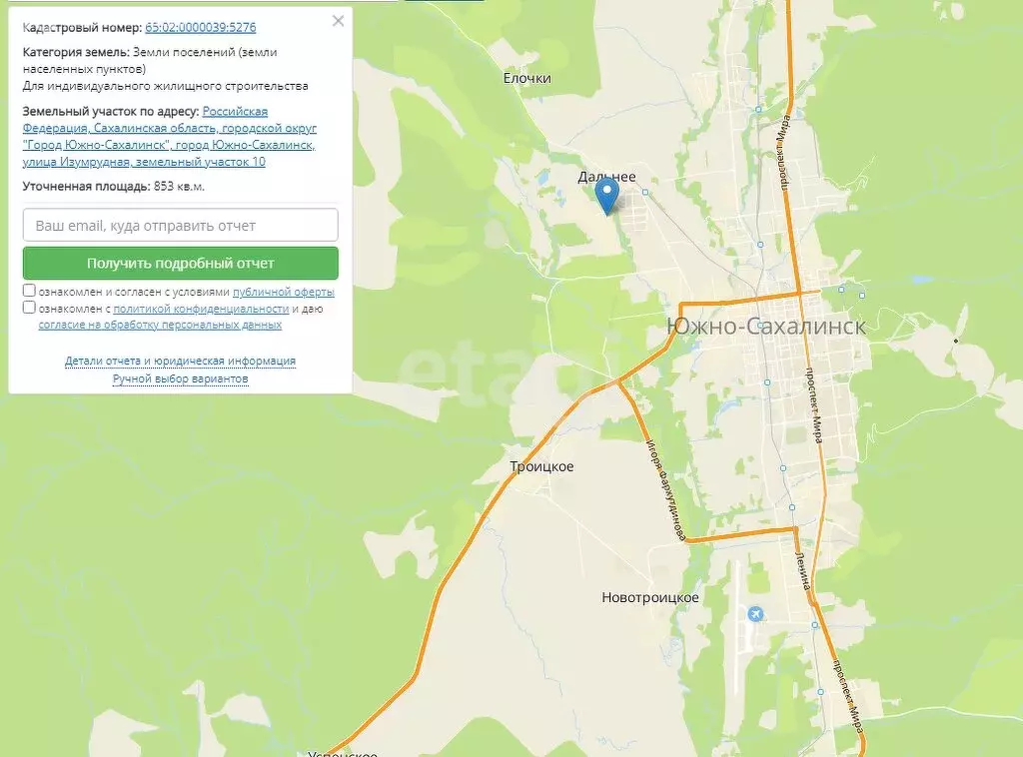Click the Дальнее place label
The height and width of the screenshot is (757, 1023).
tap(606, 176)
